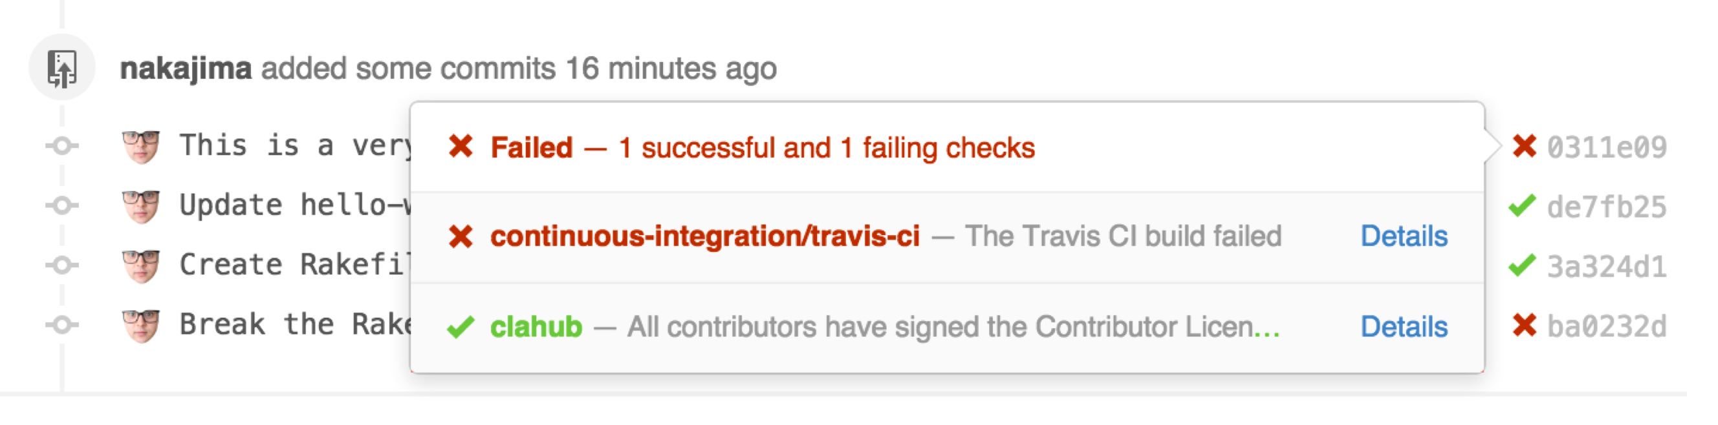
Task: Open Details link for clahub check
Action: click(1403, 327)
